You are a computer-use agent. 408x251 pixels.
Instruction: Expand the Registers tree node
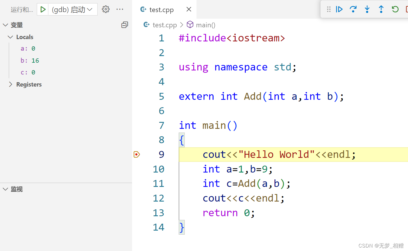point(10,84)
